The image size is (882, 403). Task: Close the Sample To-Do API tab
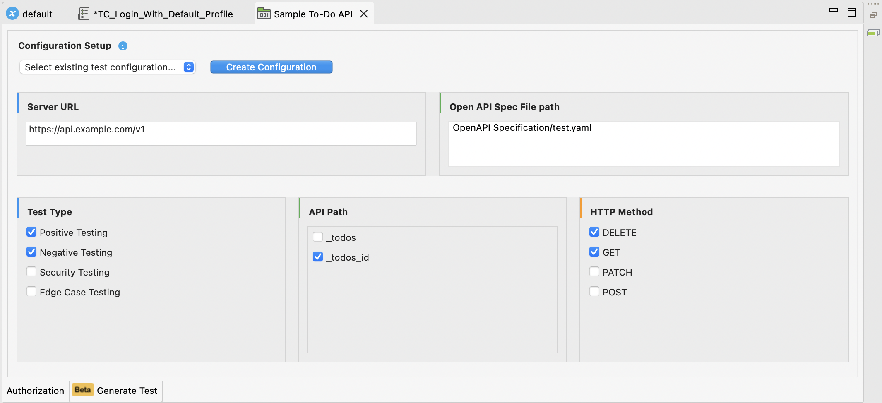pyautogui.click(x=364, y=14)
